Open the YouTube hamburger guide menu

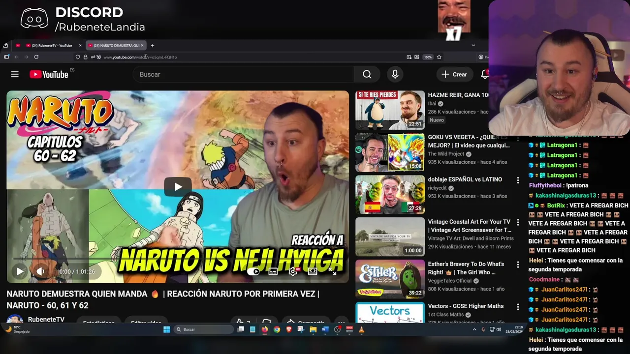[15, 74]
